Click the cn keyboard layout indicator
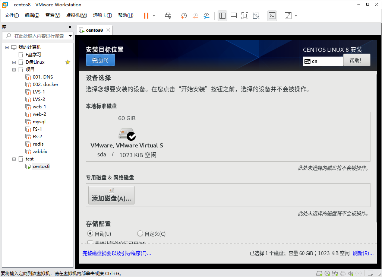Image resolution: width=382 pixels, height=277 pixels. pos(323,61)
